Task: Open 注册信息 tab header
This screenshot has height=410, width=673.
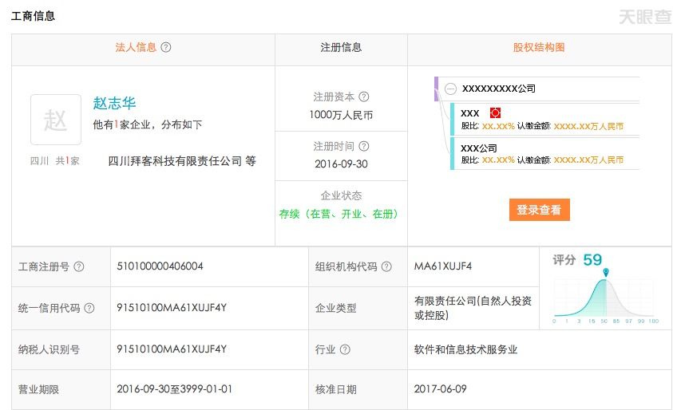Action: 341,47
